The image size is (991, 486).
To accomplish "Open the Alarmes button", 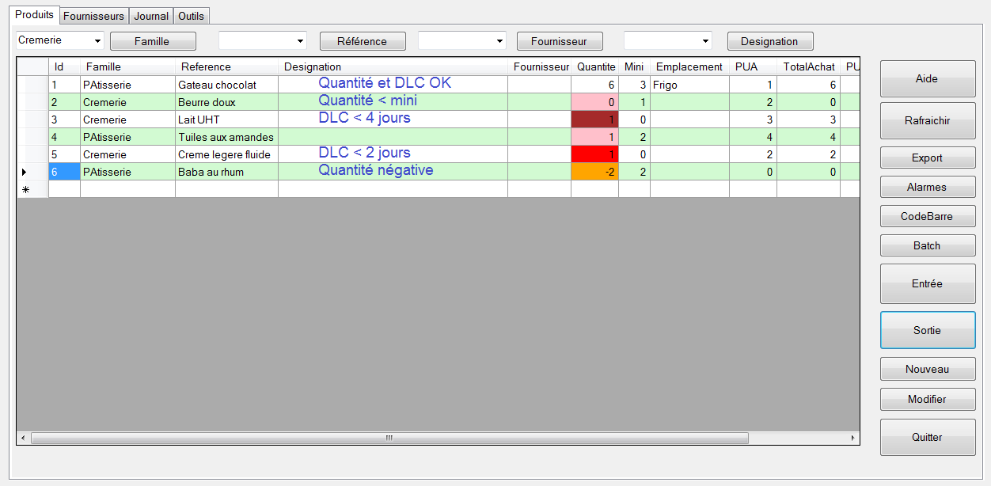I will point(928,187).
